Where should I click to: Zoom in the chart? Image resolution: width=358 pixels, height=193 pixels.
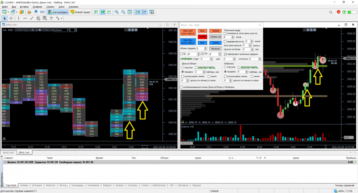(x=117, y=12)
